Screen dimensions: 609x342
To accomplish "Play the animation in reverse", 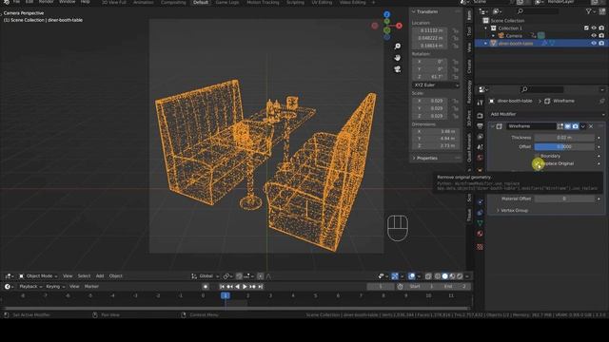I will click(x=237, y=287).
